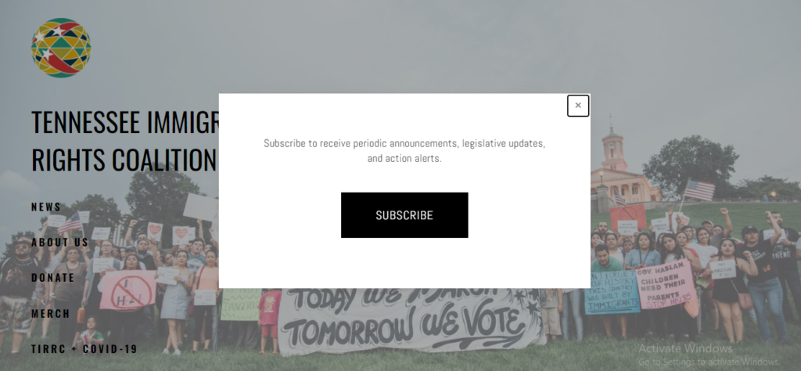Visit the TIRRC + COVID-19 page
The height and width of the screenshot is (371, 801).
pos(84,350)
